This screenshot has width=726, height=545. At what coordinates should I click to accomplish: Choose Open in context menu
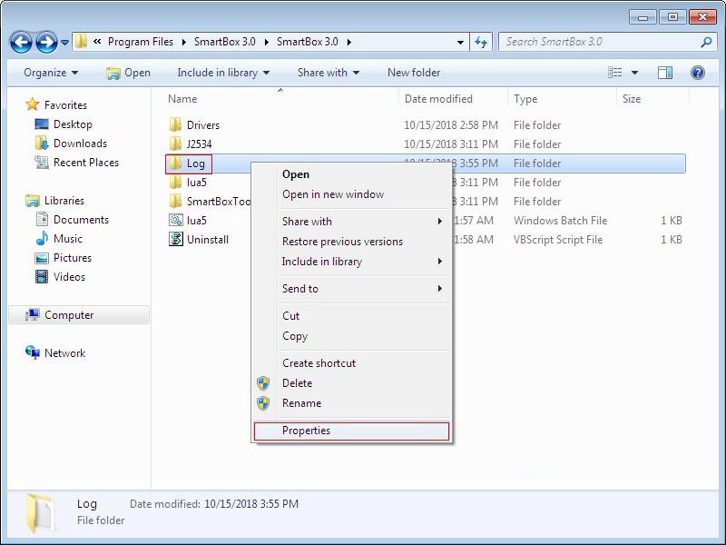[352, 174]
